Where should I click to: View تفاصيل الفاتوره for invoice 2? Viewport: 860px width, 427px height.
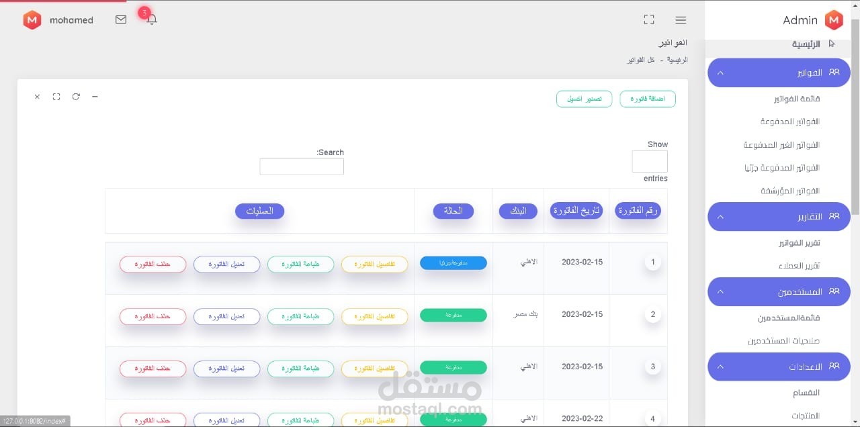(374, 316)
